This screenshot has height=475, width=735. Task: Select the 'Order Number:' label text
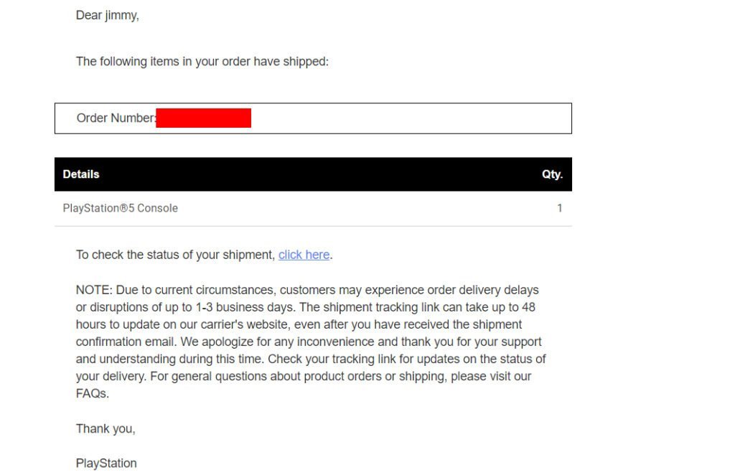click(116, 118)
